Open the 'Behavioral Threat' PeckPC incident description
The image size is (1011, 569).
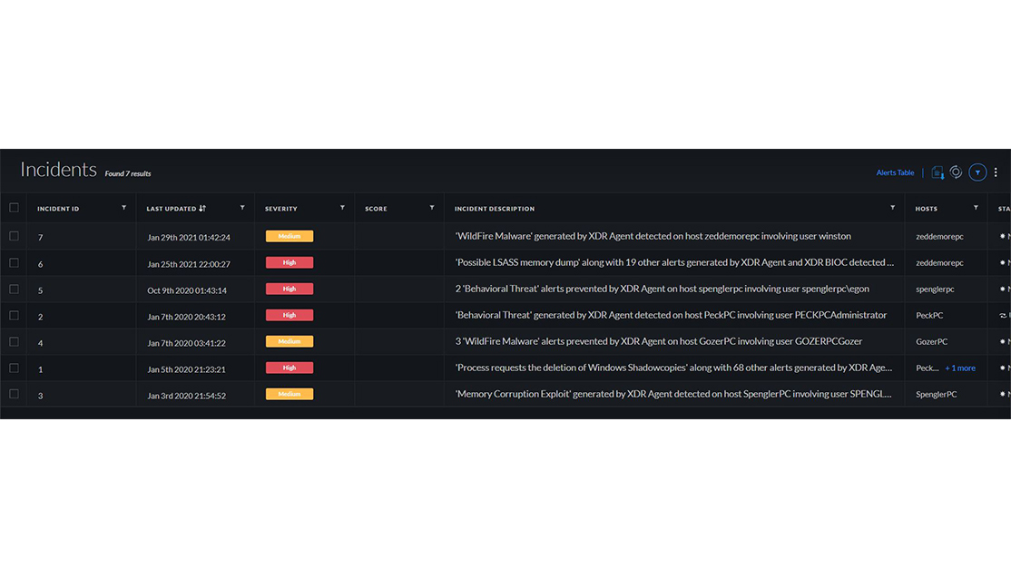pyautogui.click(x=672, y=315)
